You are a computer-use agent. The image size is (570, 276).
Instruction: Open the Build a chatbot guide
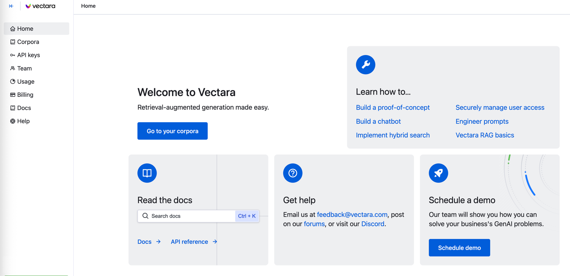tap(378, 121)
